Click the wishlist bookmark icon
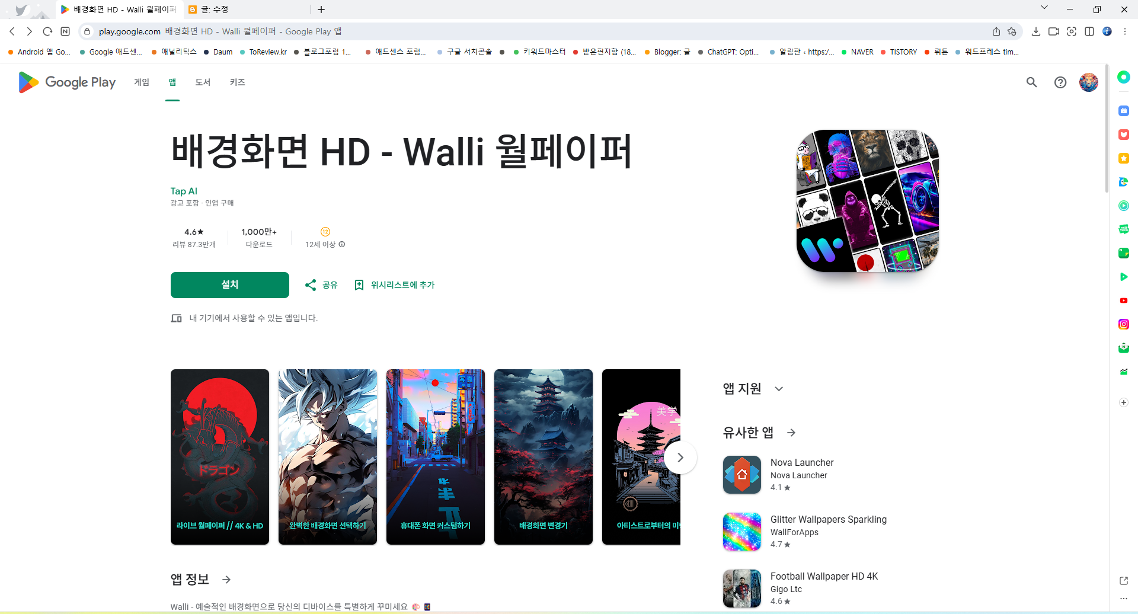Viewport: 1138px width, 614px height. click(x=359, y=285)
